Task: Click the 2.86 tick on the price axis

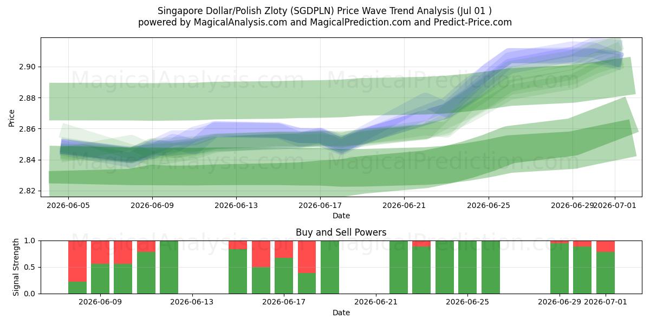Action: click(28, 129)
